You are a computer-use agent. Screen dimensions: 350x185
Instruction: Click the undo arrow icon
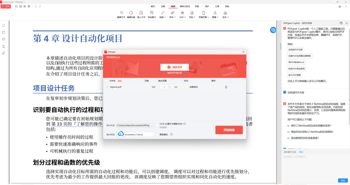coord(36,6)
